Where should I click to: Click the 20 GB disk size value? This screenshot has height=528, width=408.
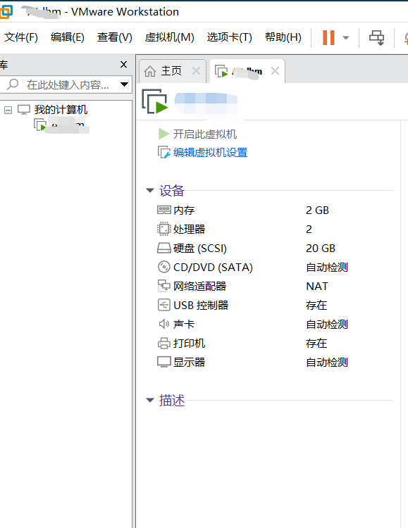pyautogui.click(x=321, y=249)
